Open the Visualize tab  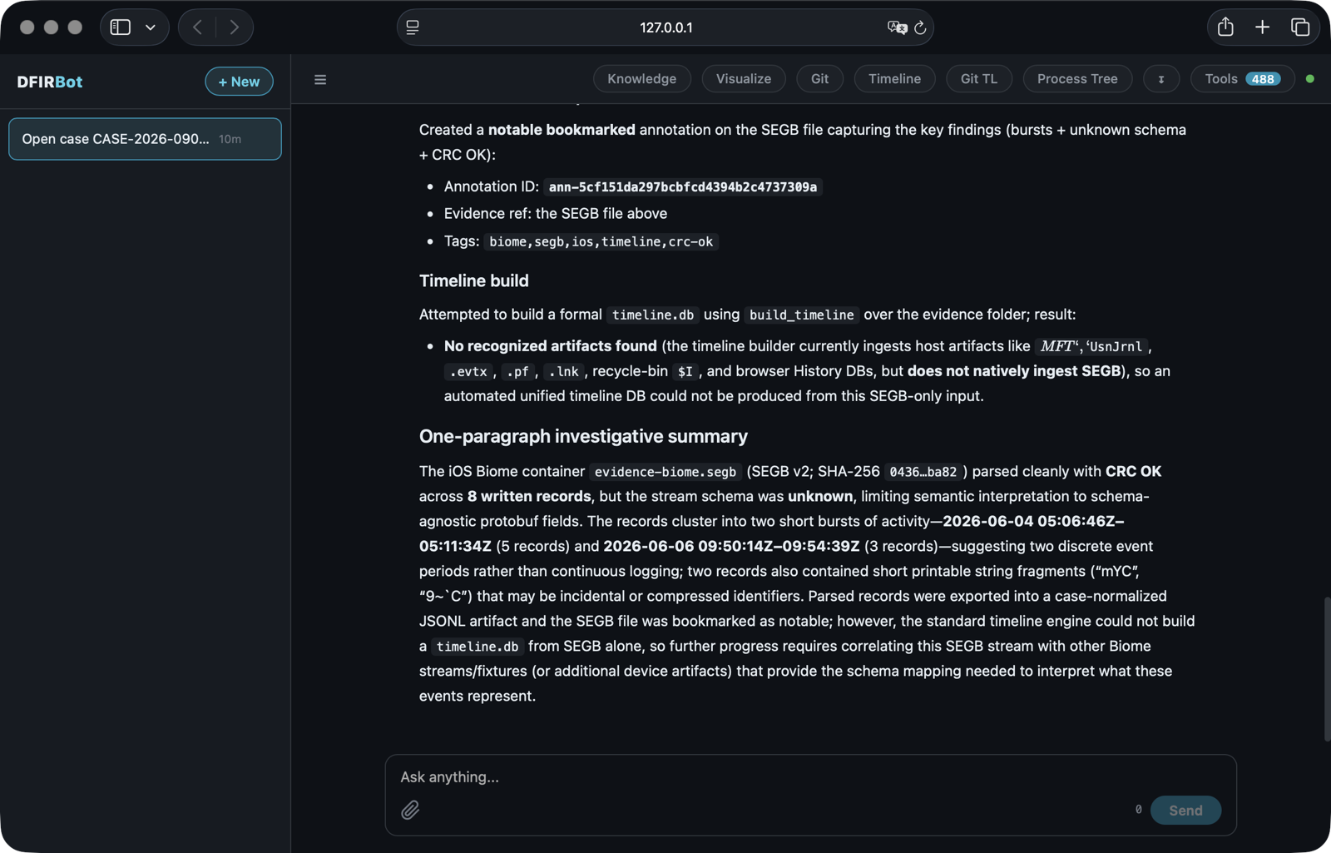click(x=744, y=79)
